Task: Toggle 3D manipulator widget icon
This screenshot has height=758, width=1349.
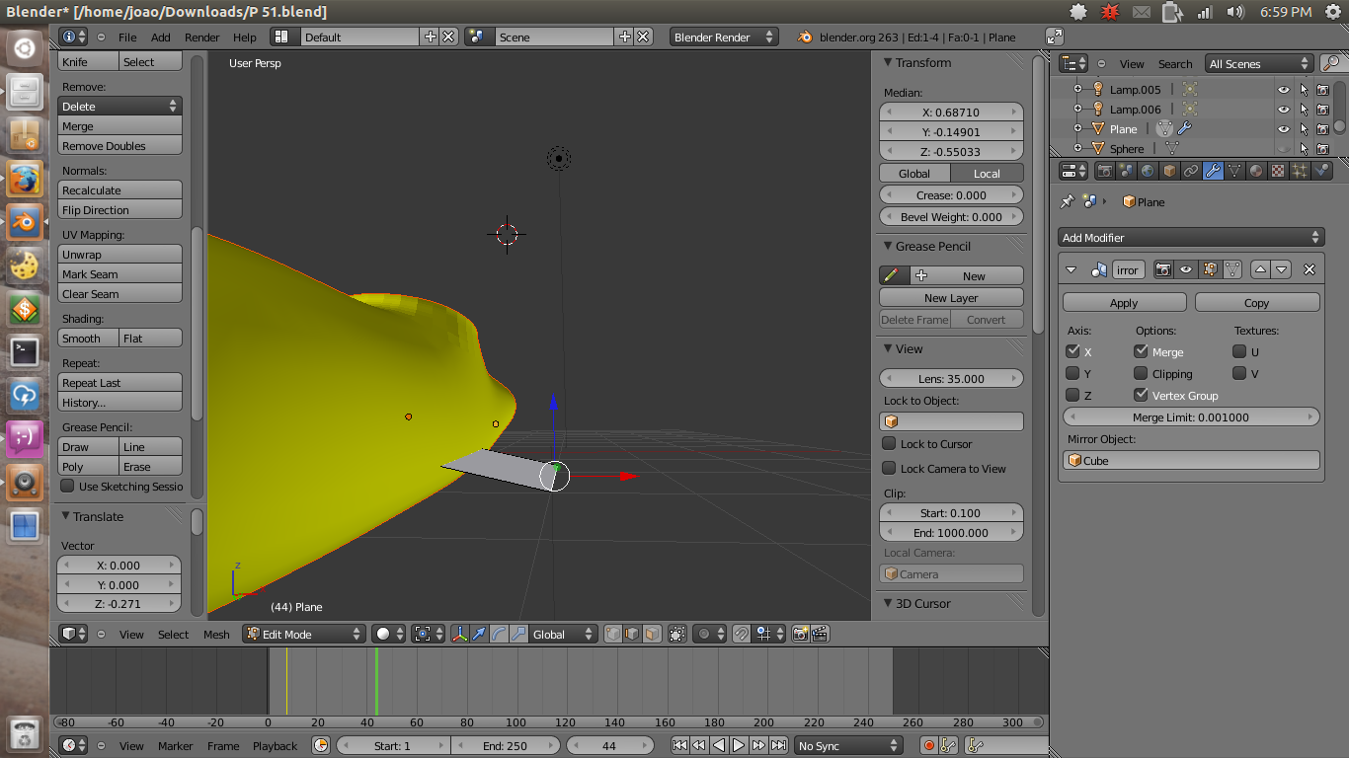Action: (460, 634)
